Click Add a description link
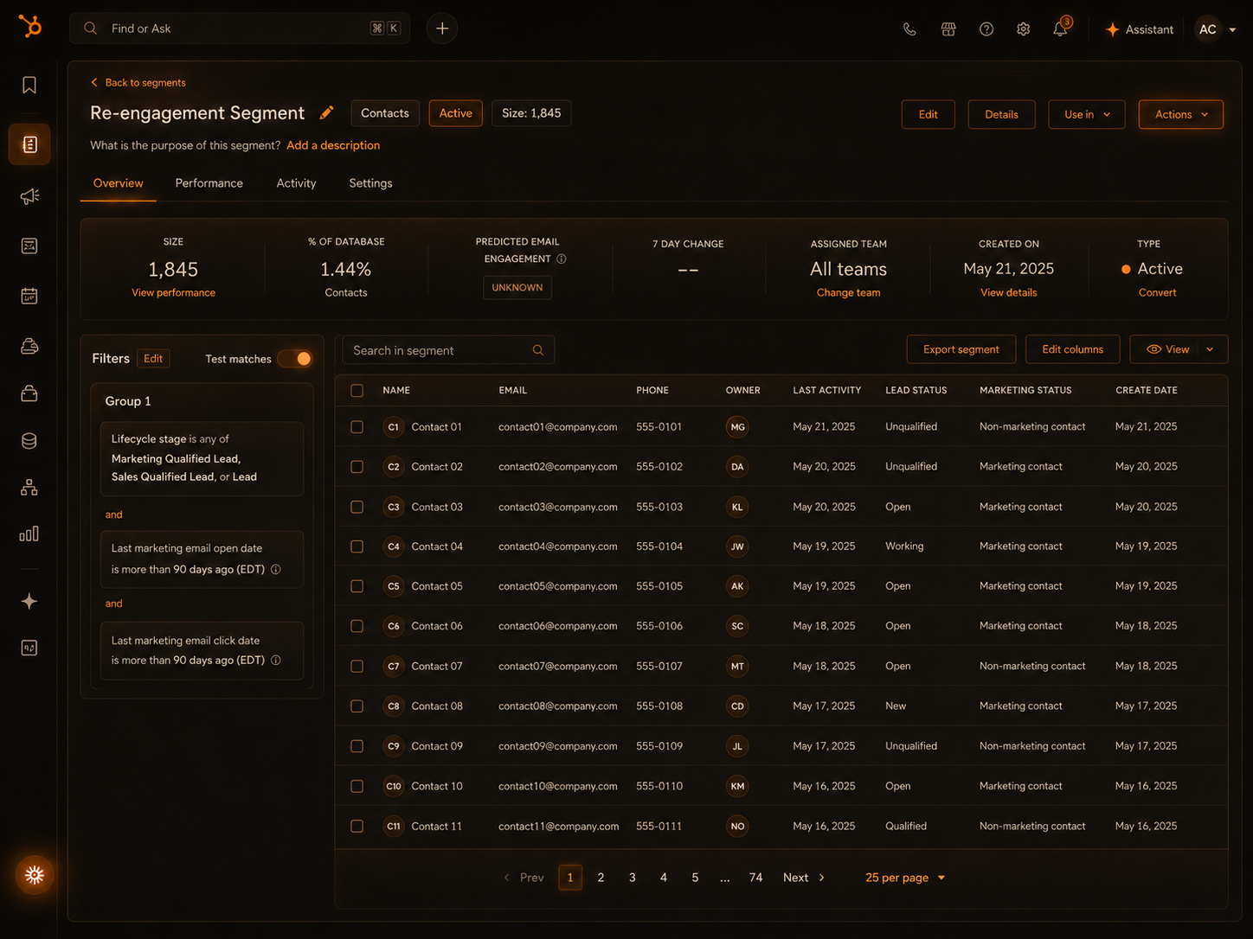 tap(333, 145)
